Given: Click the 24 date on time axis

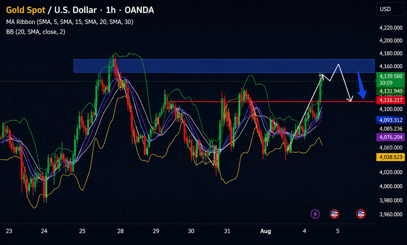Looking at the screenshot, I should (44, 231).
